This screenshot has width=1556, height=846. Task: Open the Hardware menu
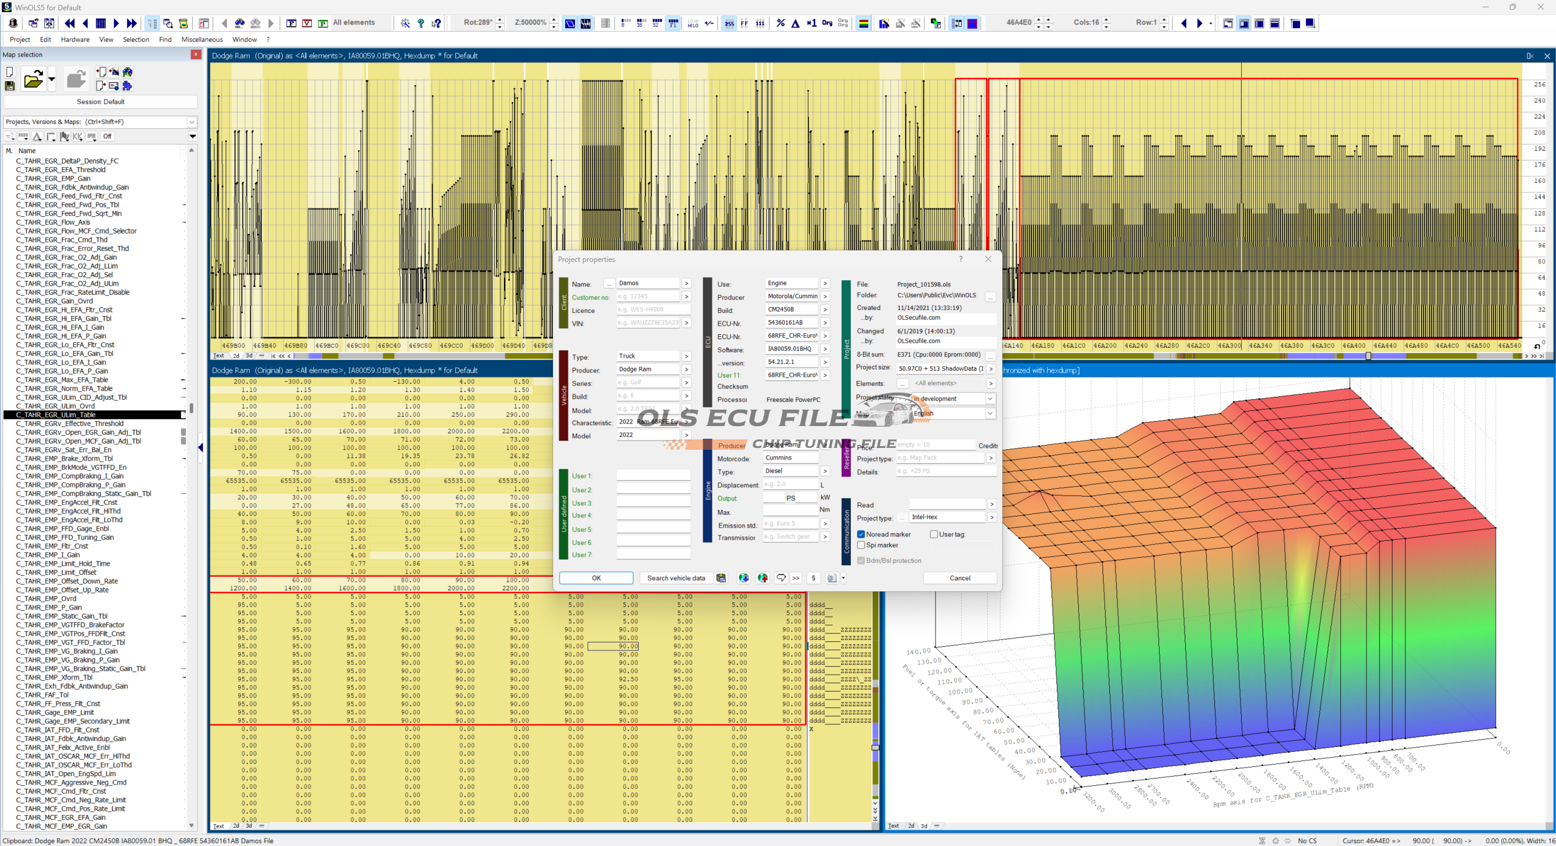75,40
